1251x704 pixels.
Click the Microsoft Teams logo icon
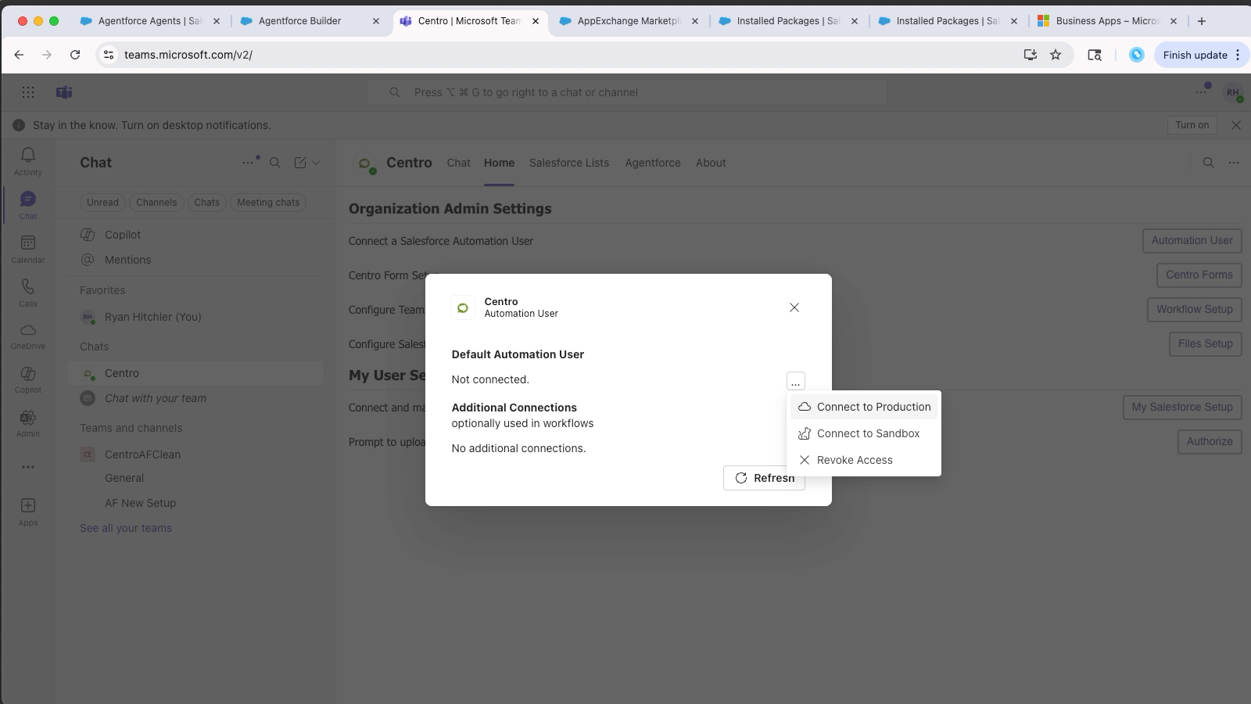coord(64,92)
